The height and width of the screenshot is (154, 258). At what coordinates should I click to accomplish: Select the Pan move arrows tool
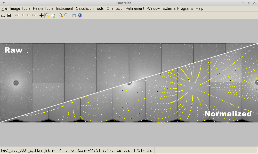coord(41,15)
